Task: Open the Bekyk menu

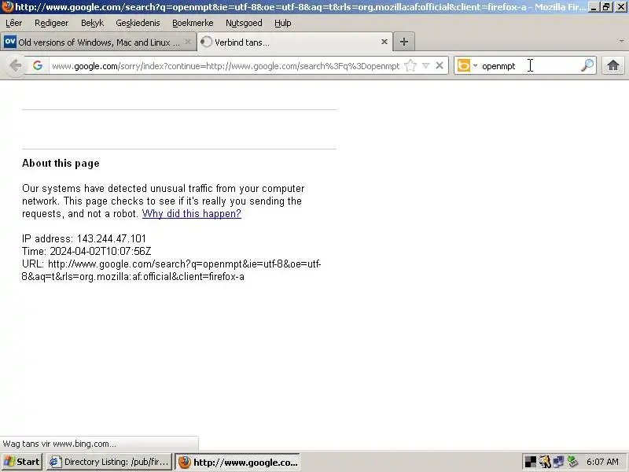Action: tap(92, 24)
